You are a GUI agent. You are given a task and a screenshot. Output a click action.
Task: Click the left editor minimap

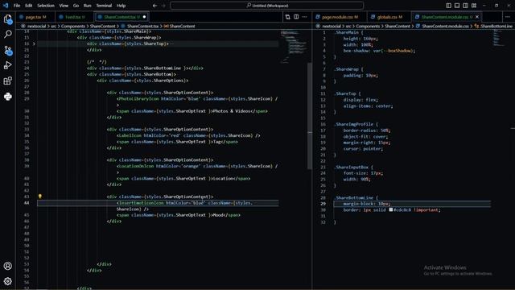[294, 46]
